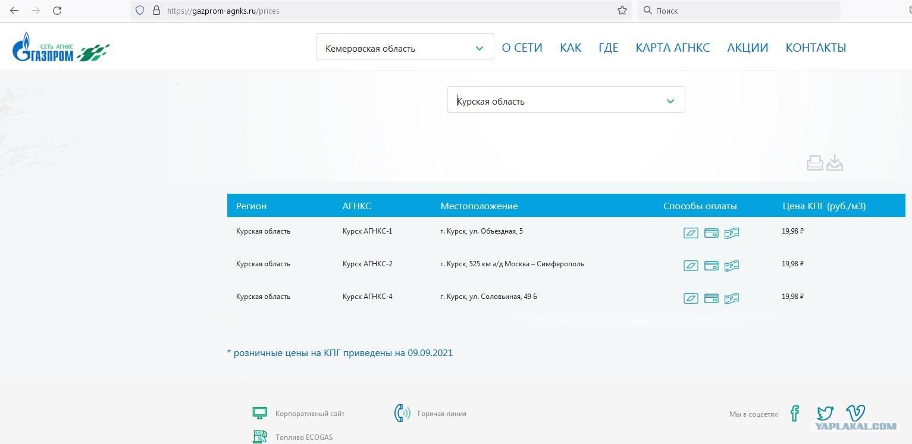The width and height of the screenshot is (912, 444).
Task: Follow the Горячая линия link
Action: click(x=442, y=414)
